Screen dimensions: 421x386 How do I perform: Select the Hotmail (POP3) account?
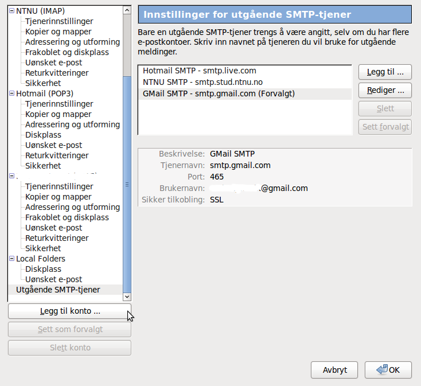45,93
